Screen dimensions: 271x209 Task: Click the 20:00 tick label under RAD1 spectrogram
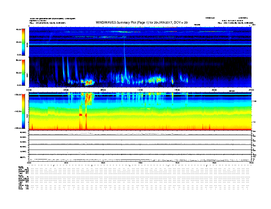(x=214, y=90)
